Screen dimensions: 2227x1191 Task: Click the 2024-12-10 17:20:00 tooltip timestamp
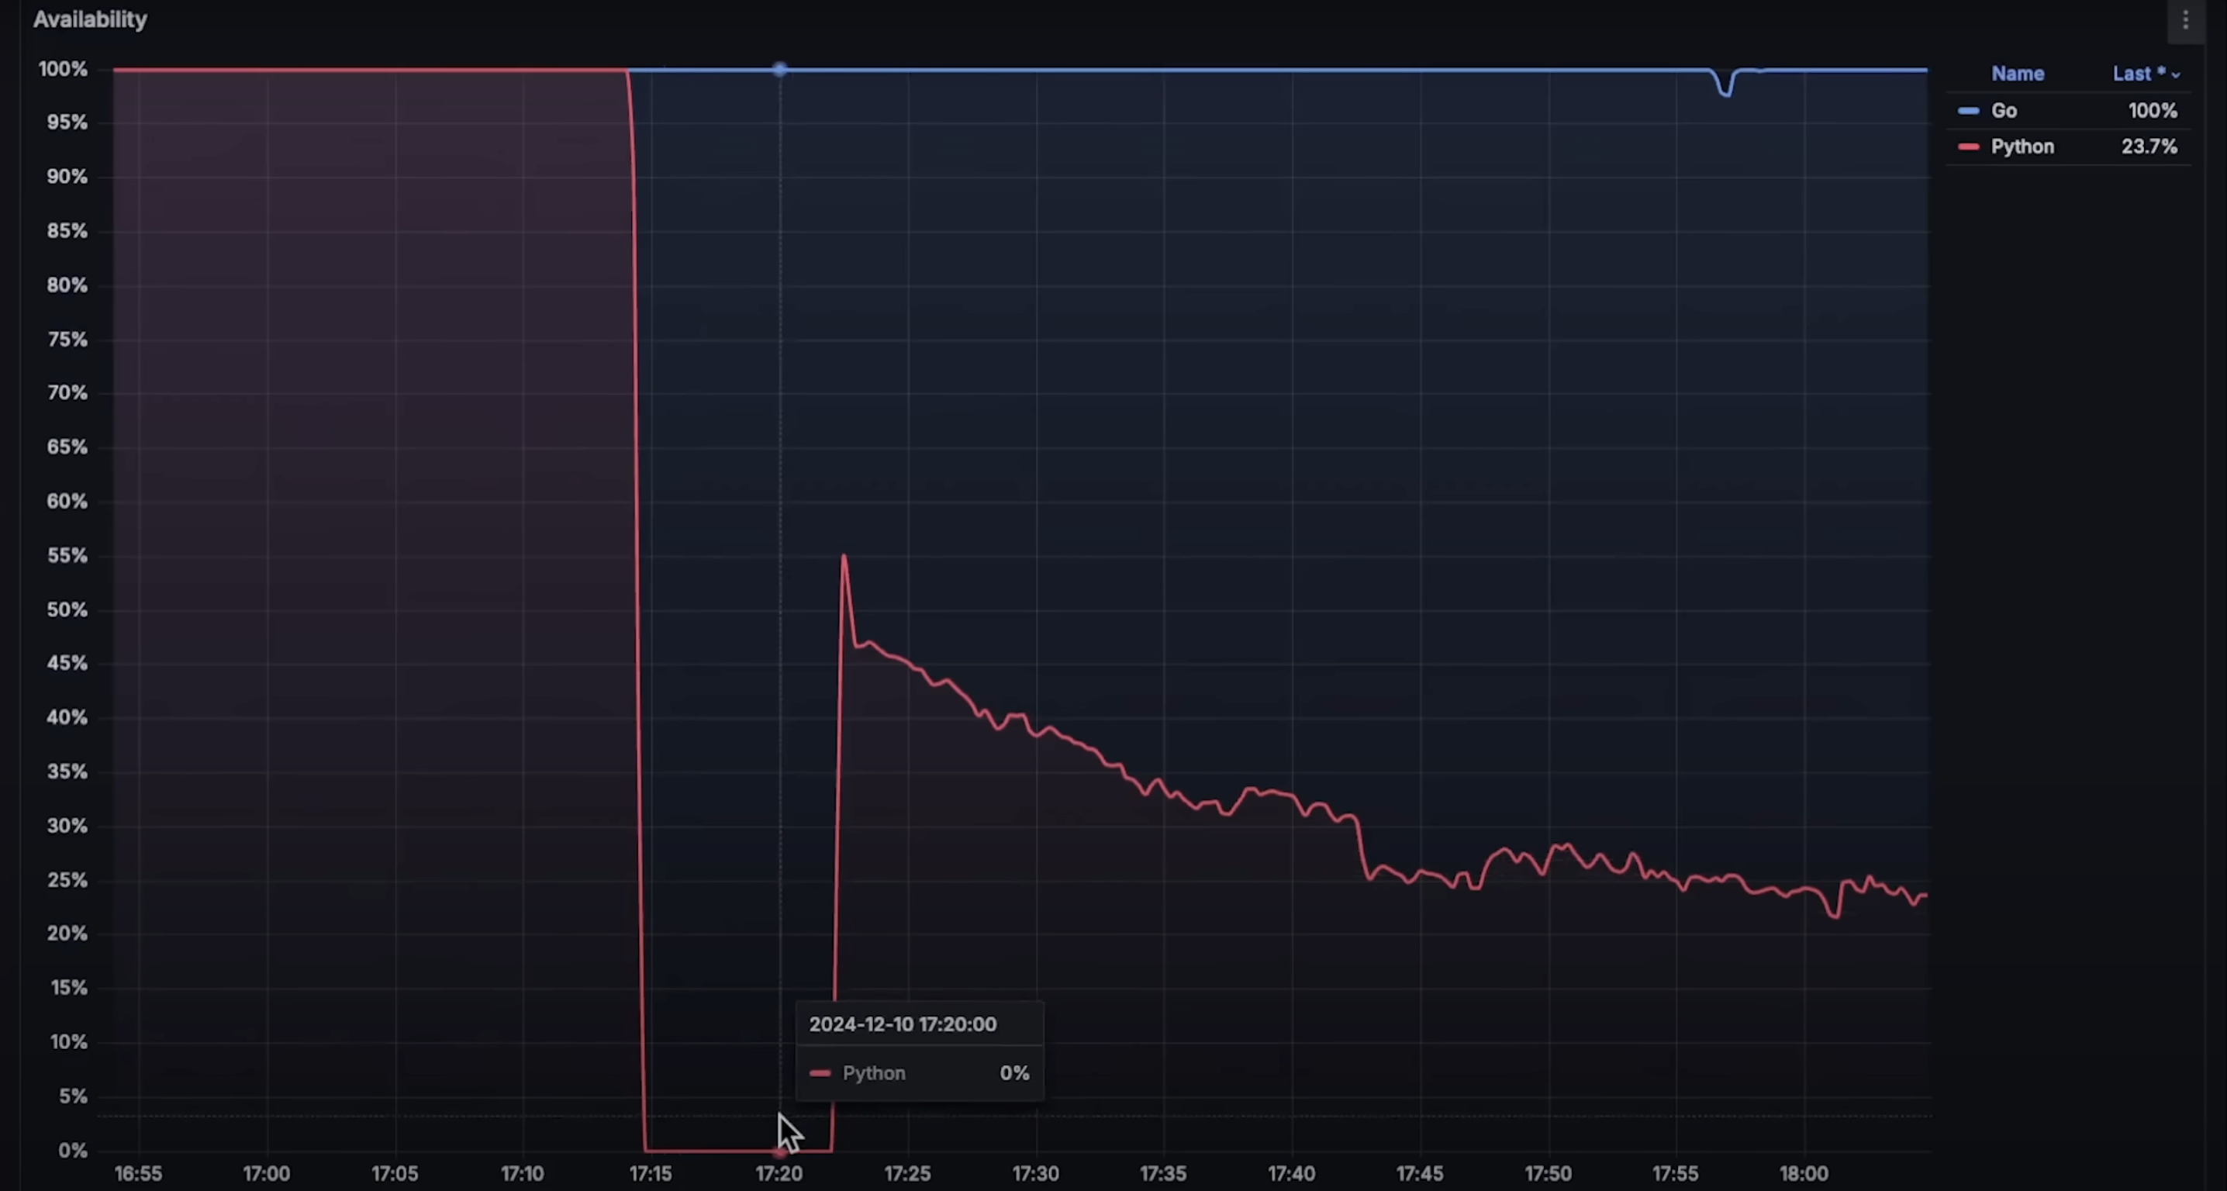pos(903,1024)
